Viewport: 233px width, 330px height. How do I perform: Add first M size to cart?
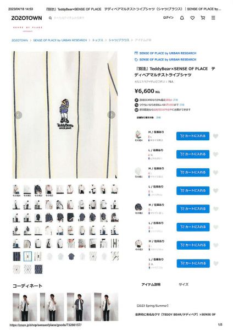tap(193, 136)
